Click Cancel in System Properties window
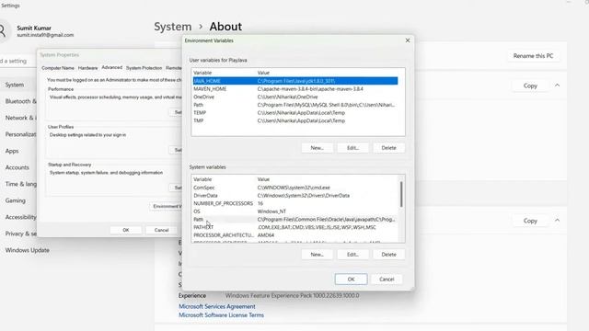Image resolution: width=589 pixels, height=331 pixels. tap(162, 230)
